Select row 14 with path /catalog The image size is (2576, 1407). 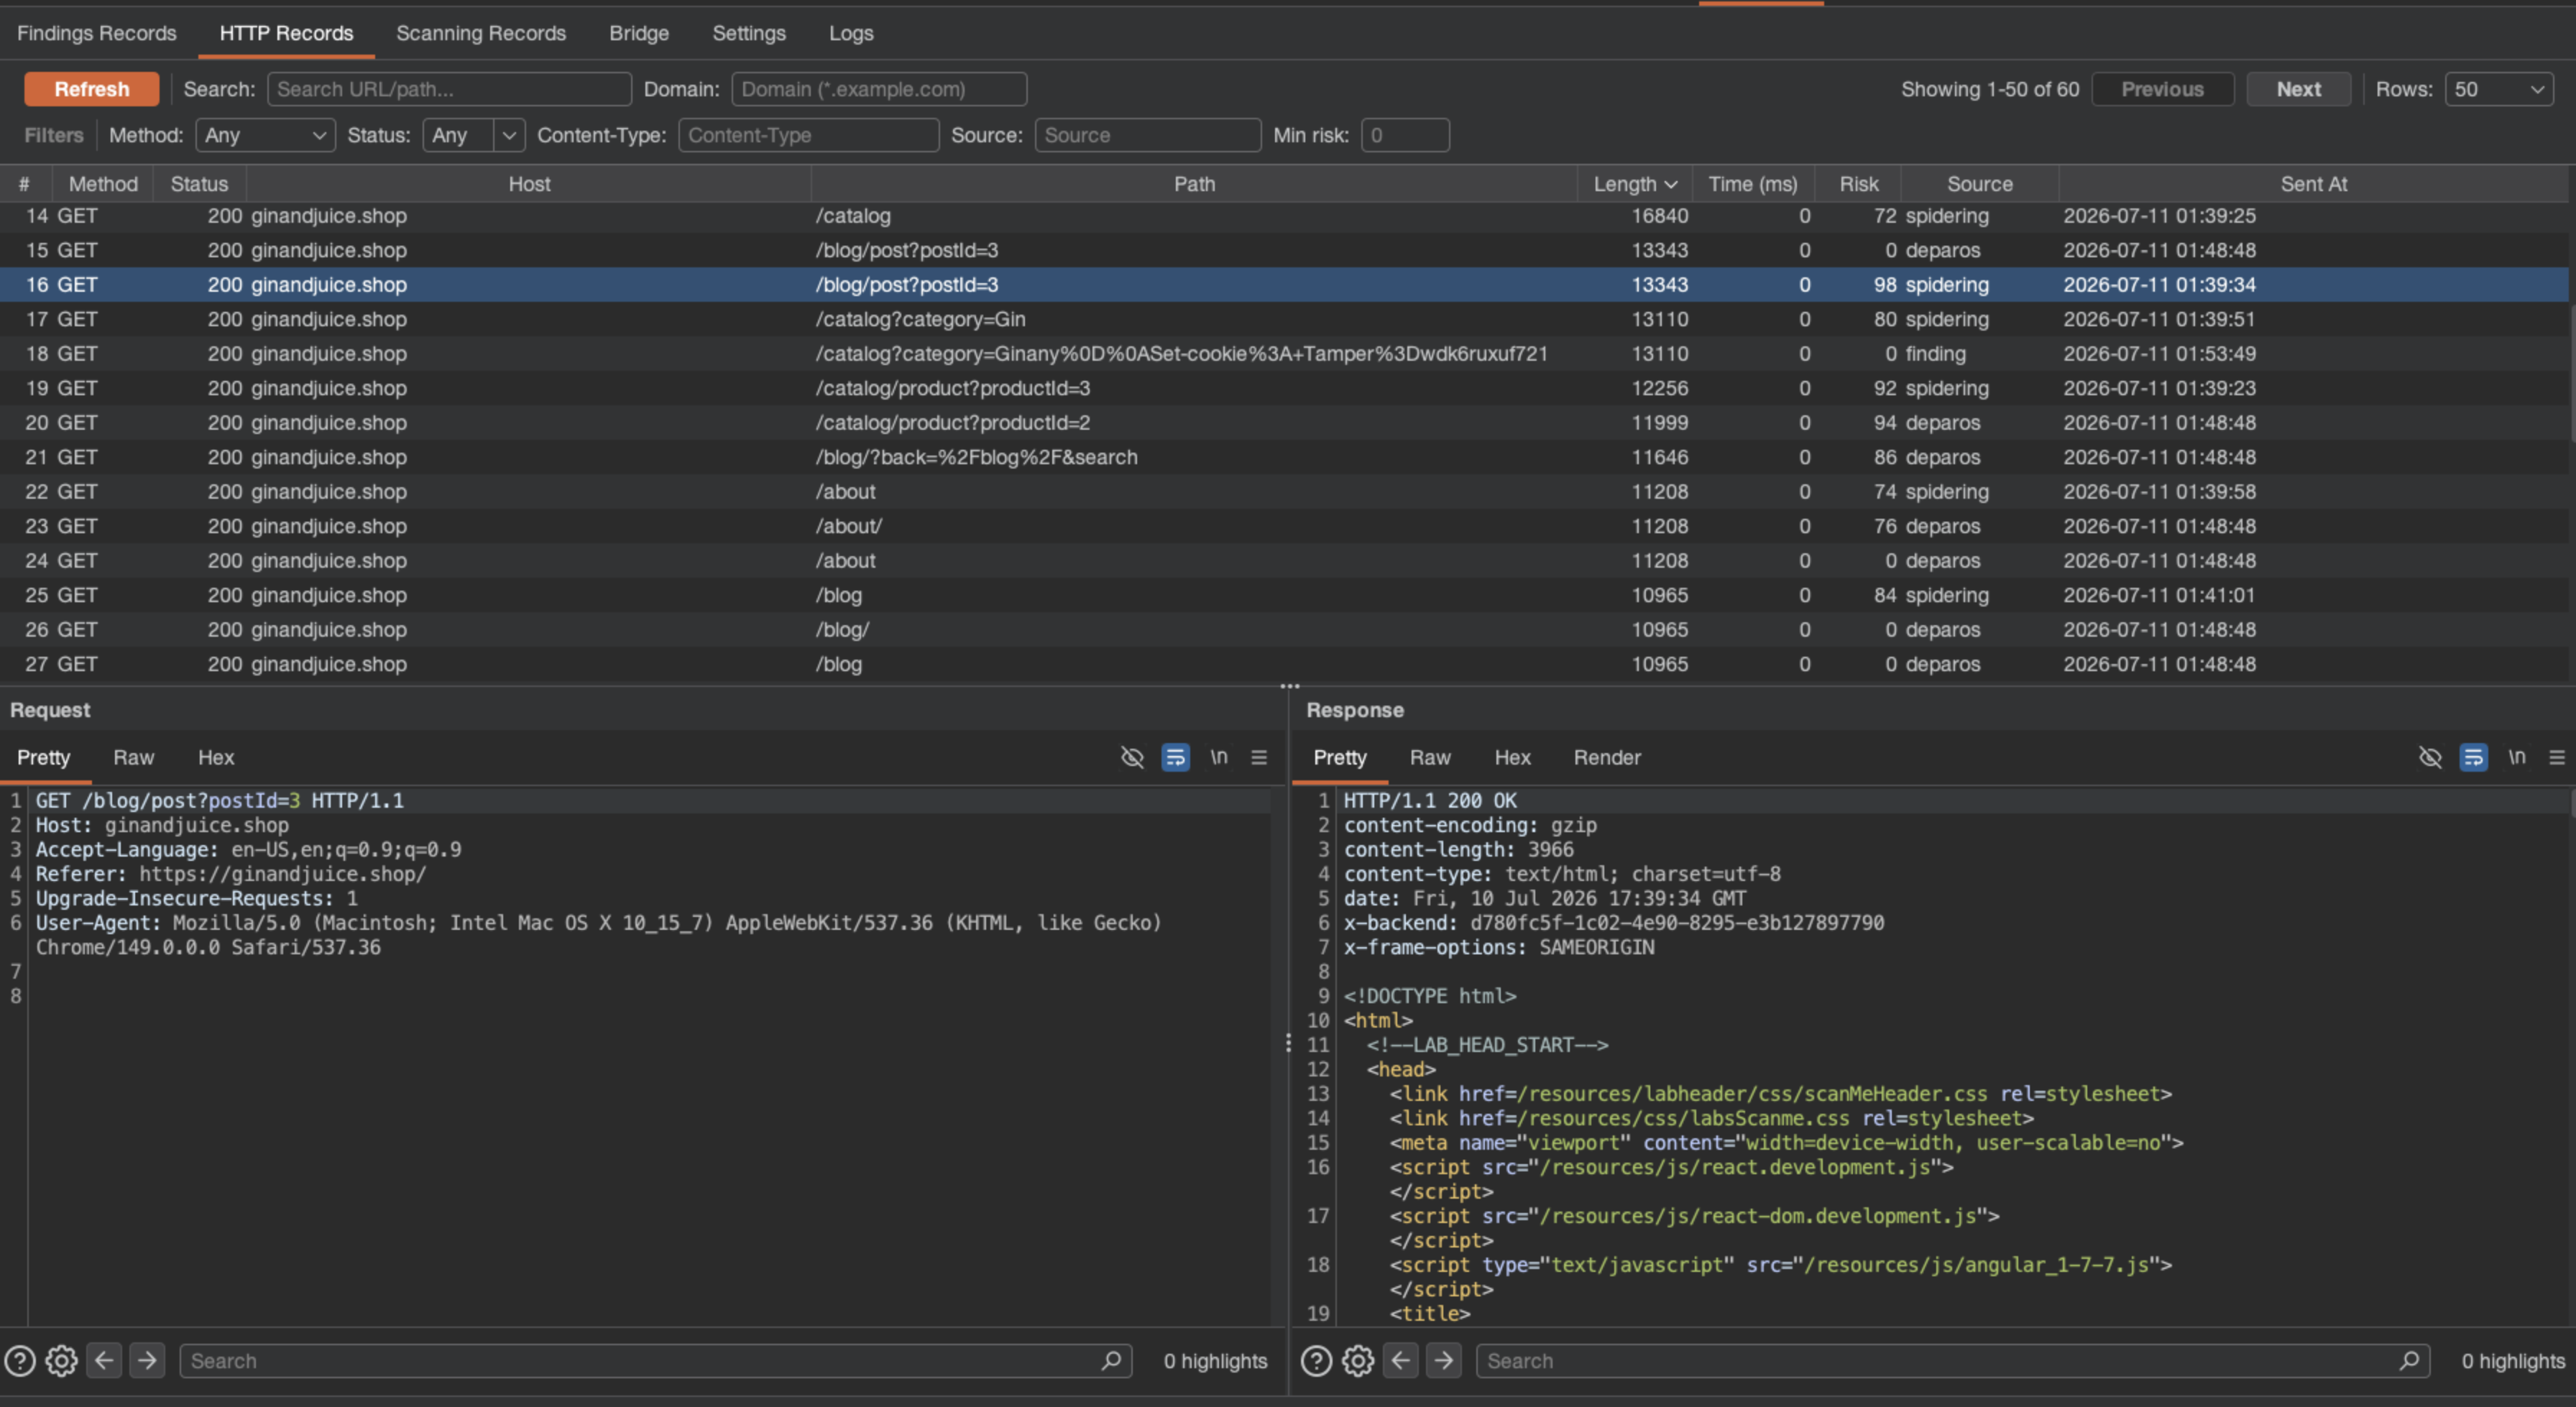click(1284, 216)
